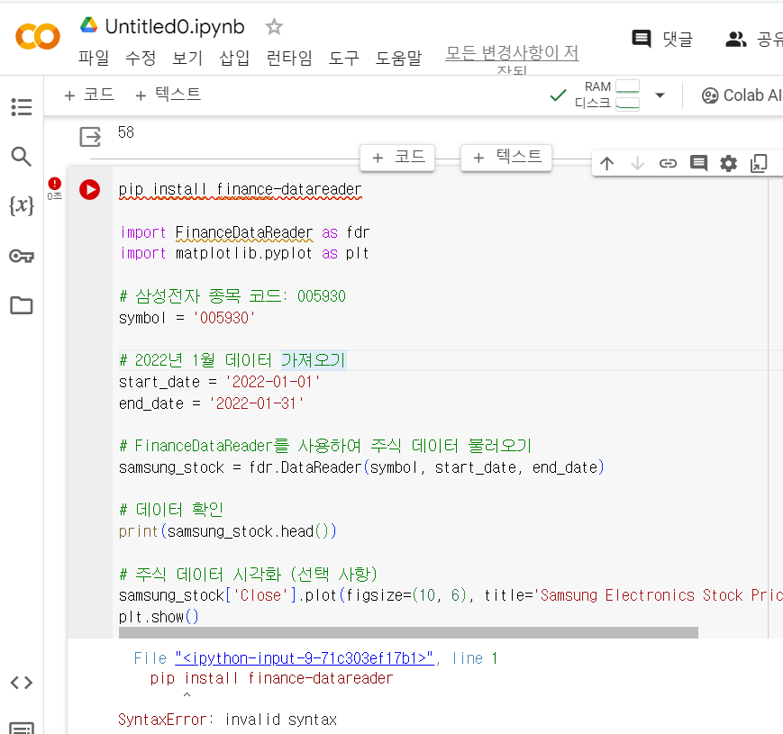This screenshot has height=734, width=783.
Task: Click the notebook title Untitled0.ipynb
Action: pyautogui.click(x=175, y=26)
